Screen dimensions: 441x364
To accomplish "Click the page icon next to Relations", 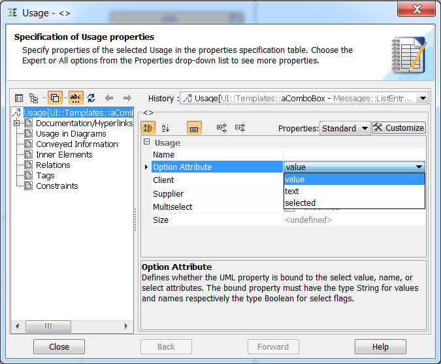I will click(x=28, y=165).
